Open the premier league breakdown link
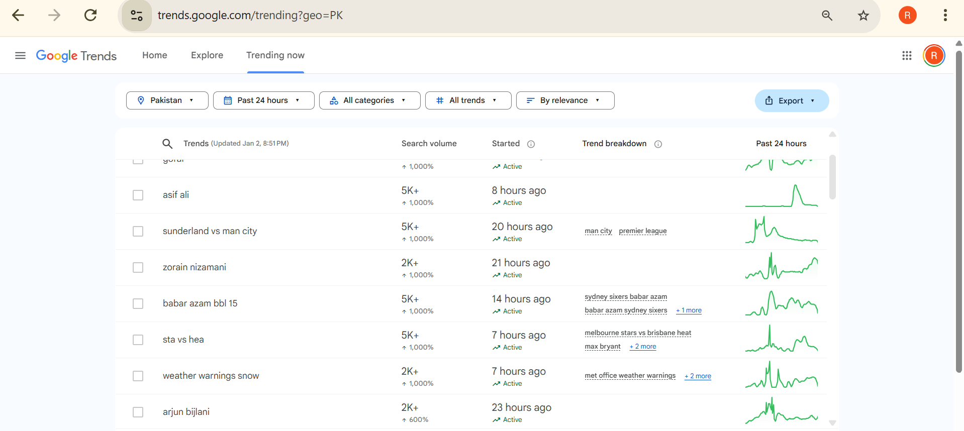The image size is (964, 431). (x=643, y=231)
